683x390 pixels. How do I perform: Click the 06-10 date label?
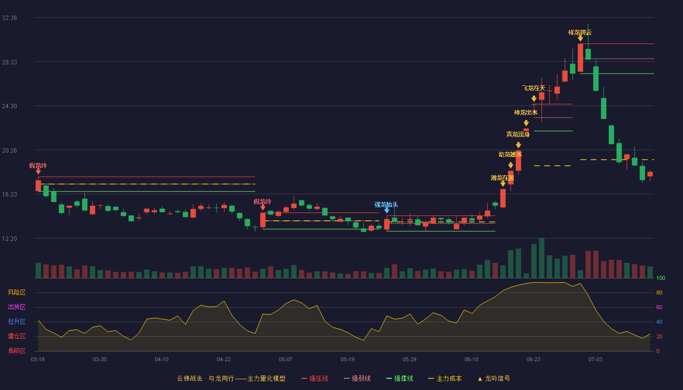[x=471, y=359]
